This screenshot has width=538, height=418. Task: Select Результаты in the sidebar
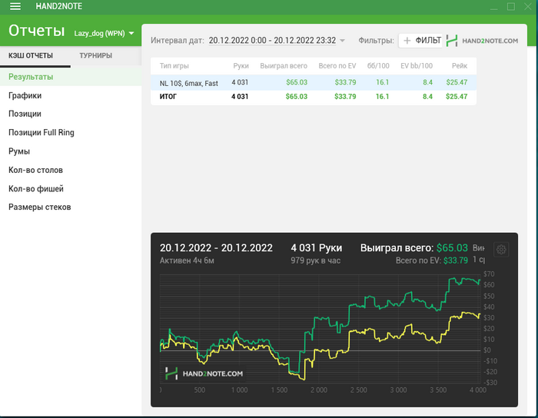[71, 77]
